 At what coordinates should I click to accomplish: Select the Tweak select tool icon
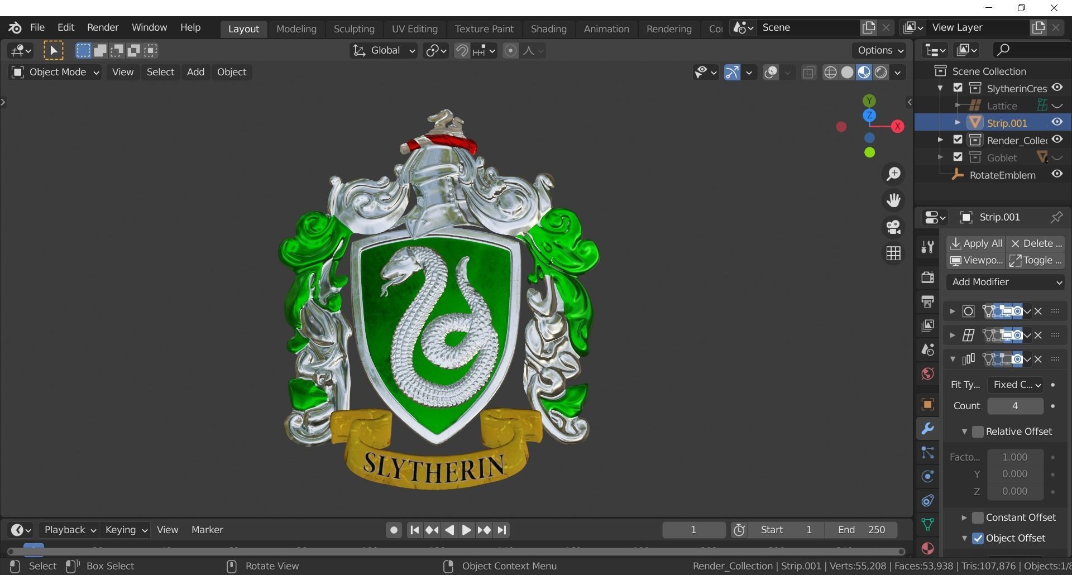pos(54,51)
